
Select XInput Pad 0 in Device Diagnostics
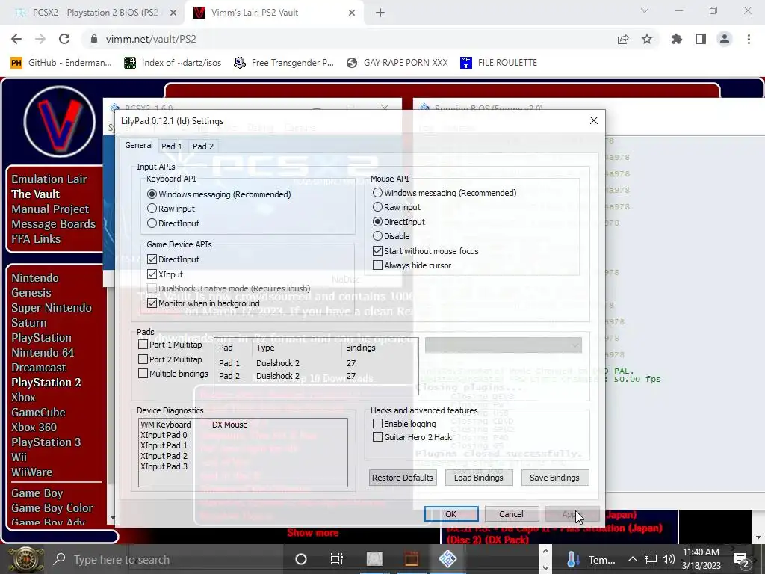point(164,435)
